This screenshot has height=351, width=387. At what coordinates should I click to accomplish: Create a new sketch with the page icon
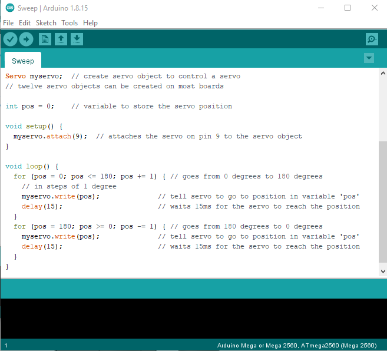(45, 39)
